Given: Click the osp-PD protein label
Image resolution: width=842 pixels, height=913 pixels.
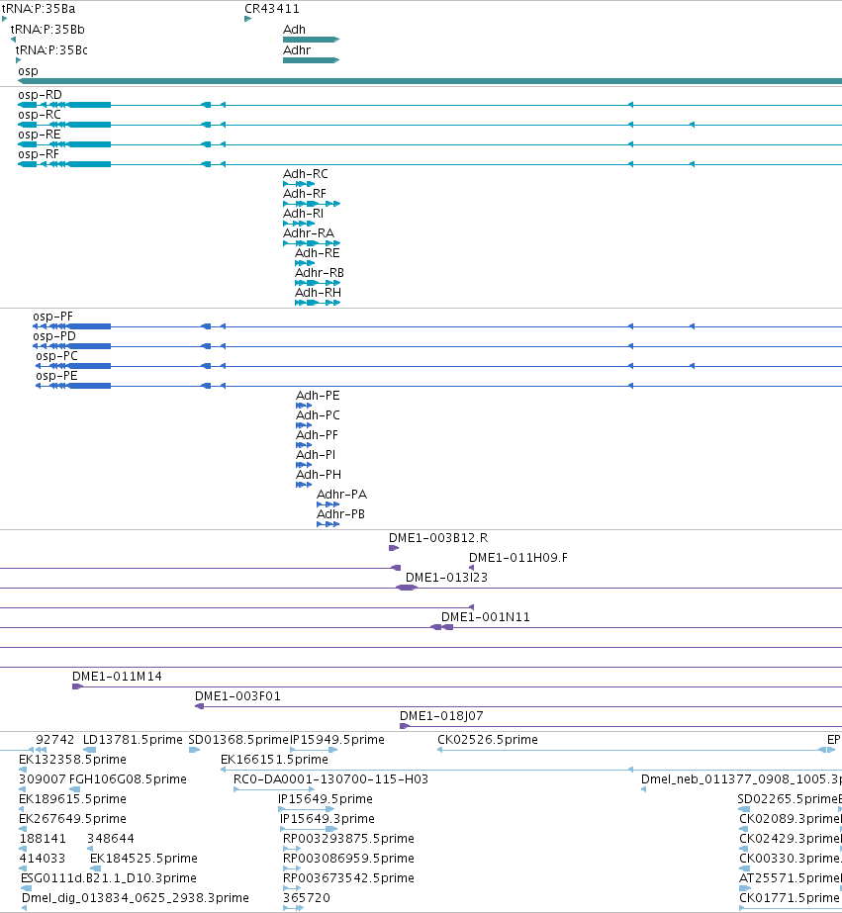Looking at the screenshot, I should [x=54, y=336].
